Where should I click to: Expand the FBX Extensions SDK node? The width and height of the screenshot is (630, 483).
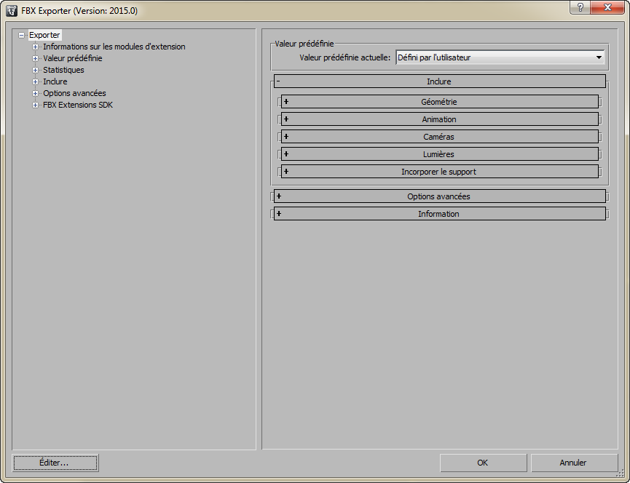[x=36, y=105]
